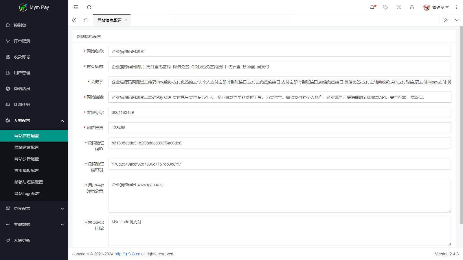The width and height of the screenshot is (463, 260).
Task: Click the refresh icon in the top bar
Action: point(89,7)
